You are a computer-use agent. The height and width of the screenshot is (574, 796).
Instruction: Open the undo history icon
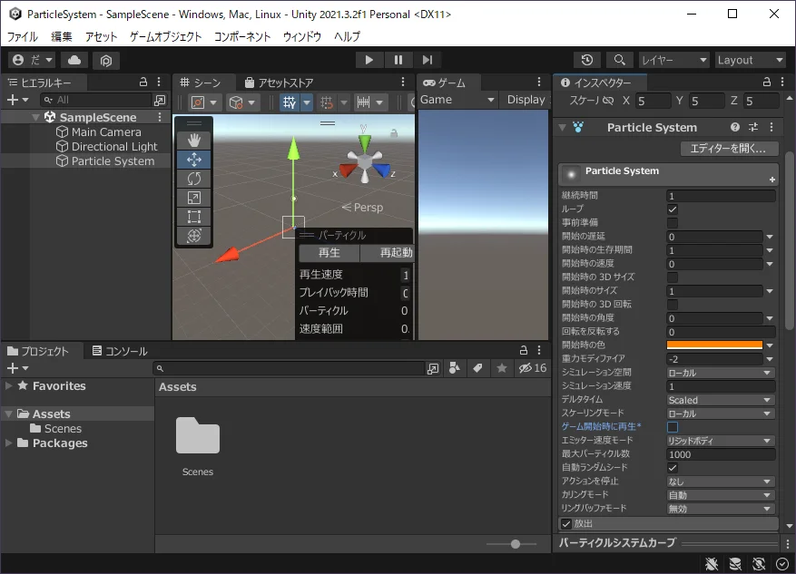587,60
